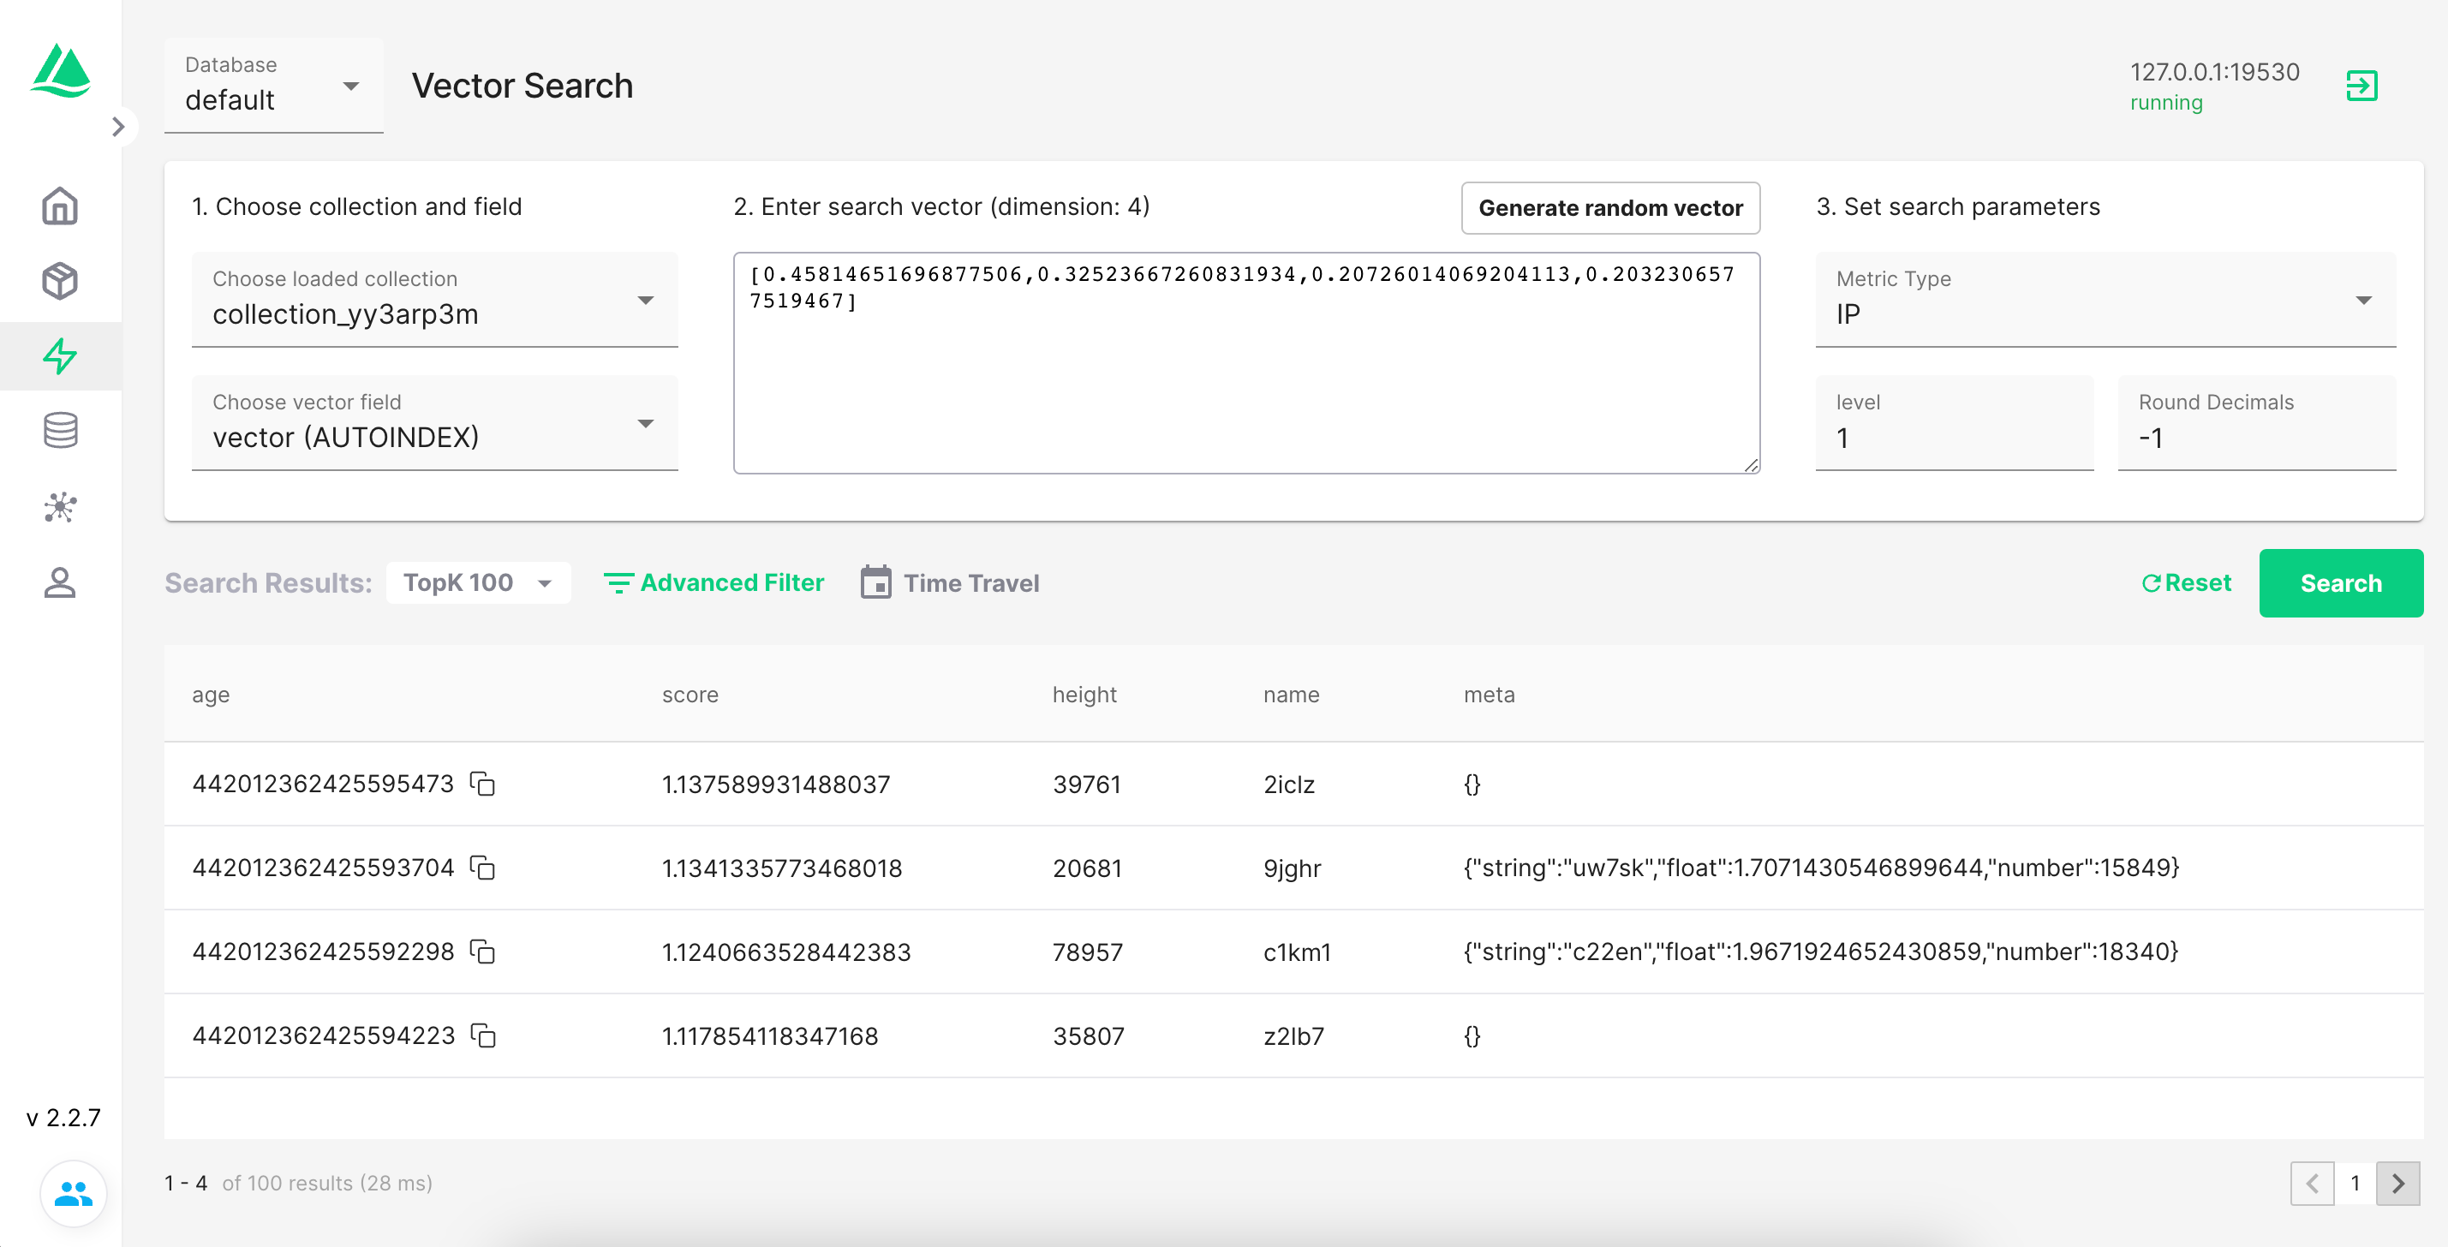This screenshot has height=1247, width=2448.
Task: Click the Time Travel calendar option
Action: (x=950, y=582)
